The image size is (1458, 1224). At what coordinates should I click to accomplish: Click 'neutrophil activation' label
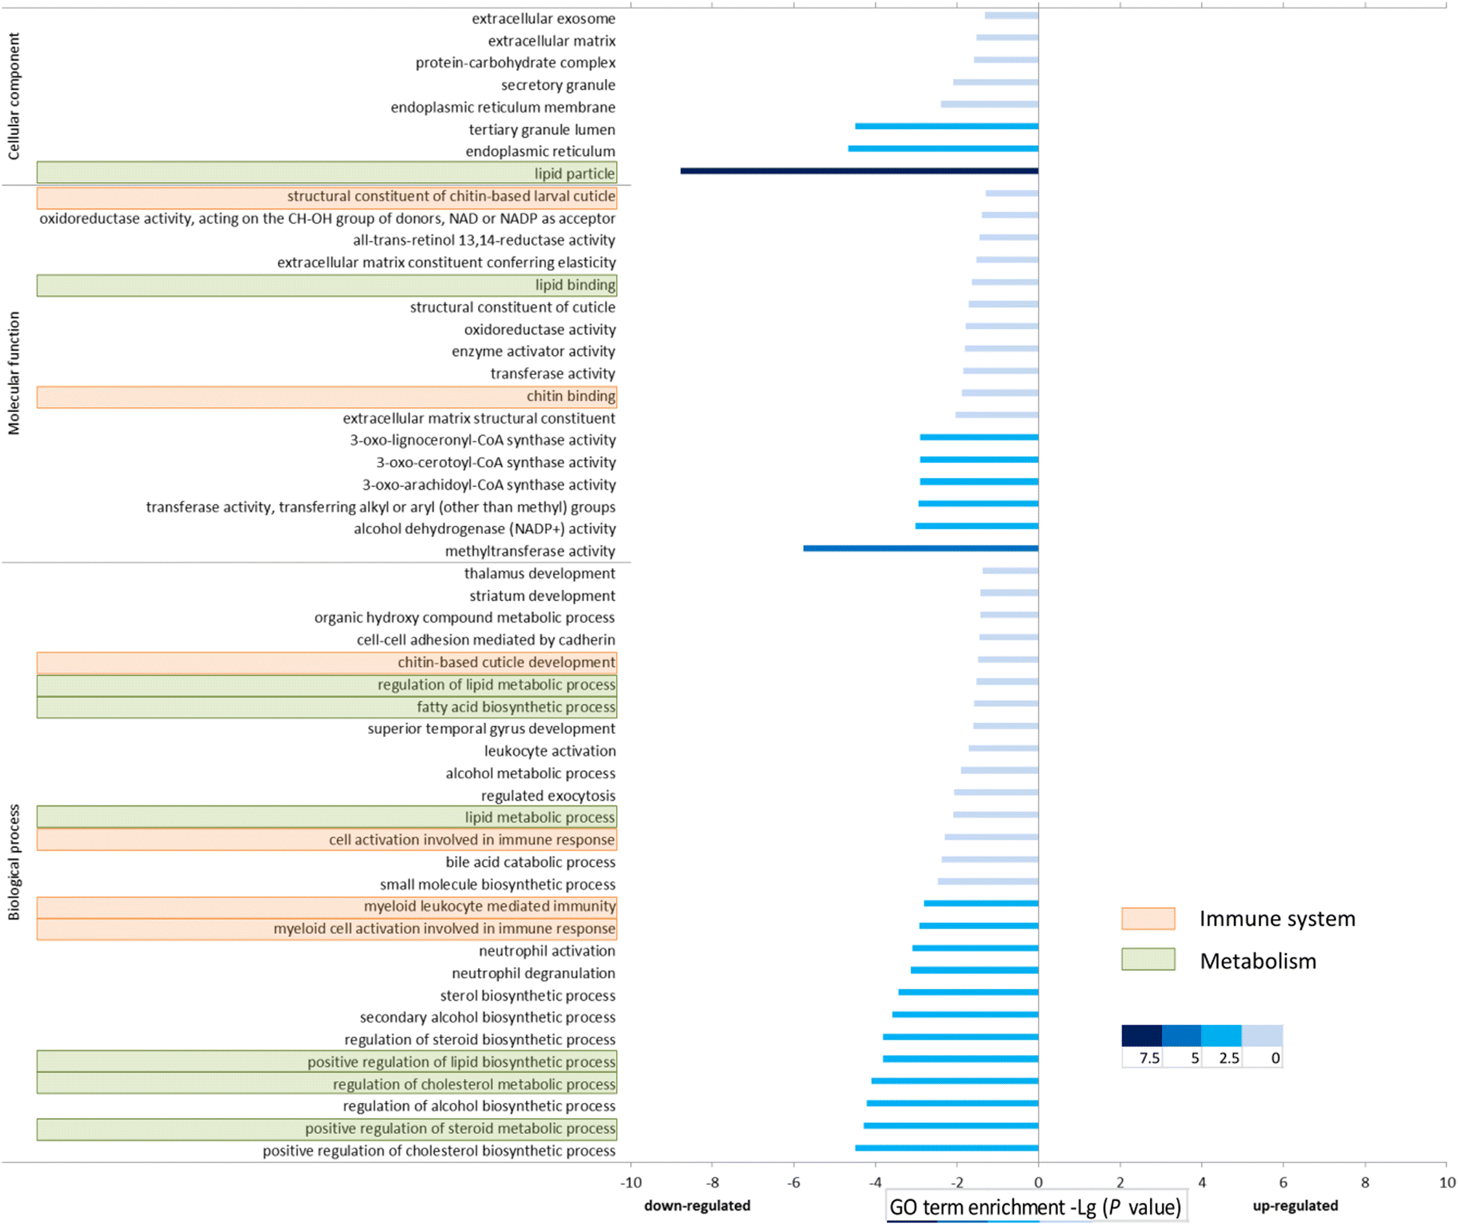[x=547, y=951]
